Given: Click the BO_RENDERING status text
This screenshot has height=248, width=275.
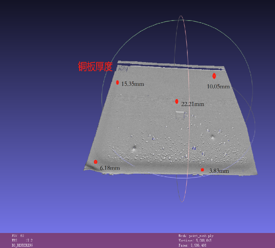Looking at the screenshot, I should (x=22, y=245).
